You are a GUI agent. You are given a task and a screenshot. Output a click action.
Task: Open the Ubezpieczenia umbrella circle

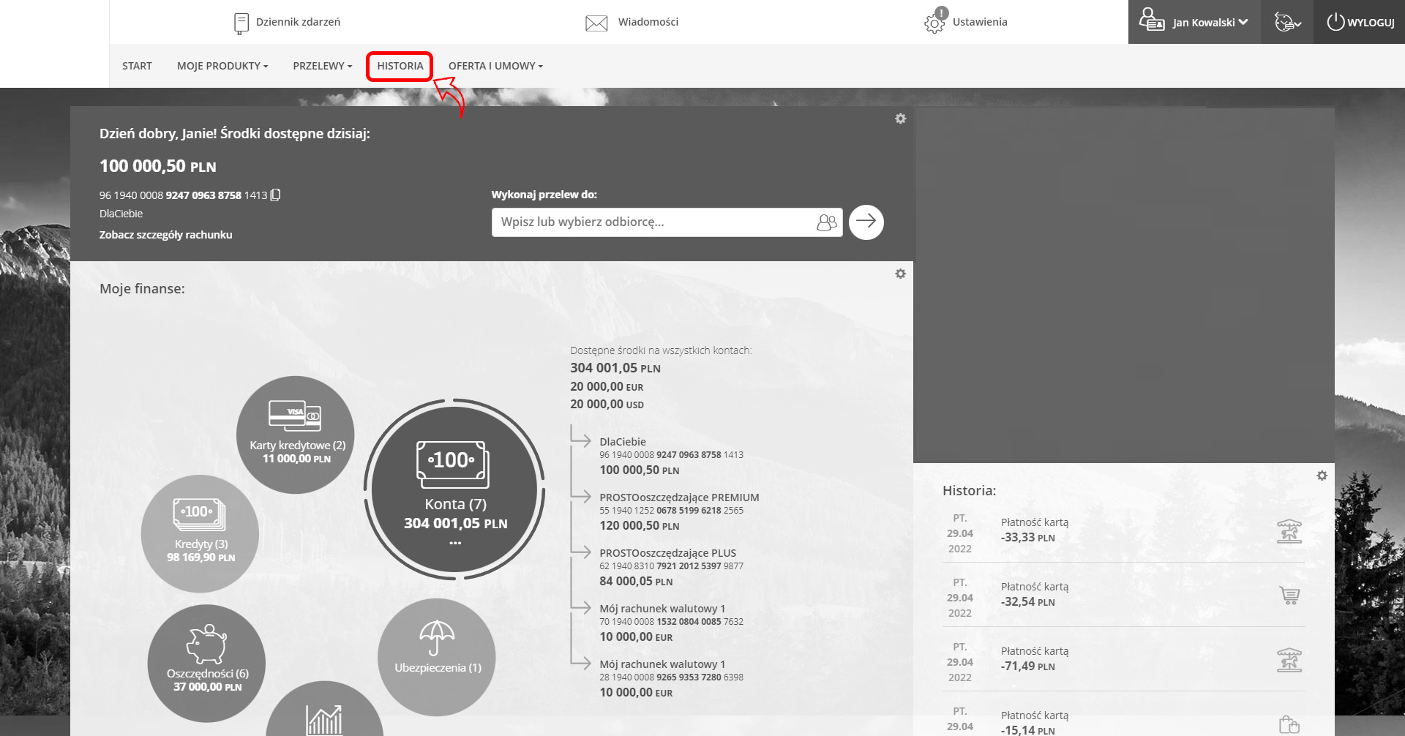point(437,656)
